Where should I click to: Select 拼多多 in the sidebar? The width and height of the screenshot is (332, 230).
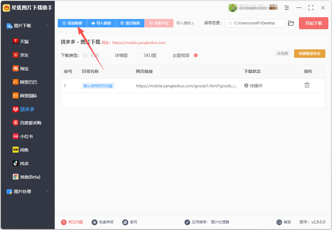pyautogui.click(x=27, y=109)
